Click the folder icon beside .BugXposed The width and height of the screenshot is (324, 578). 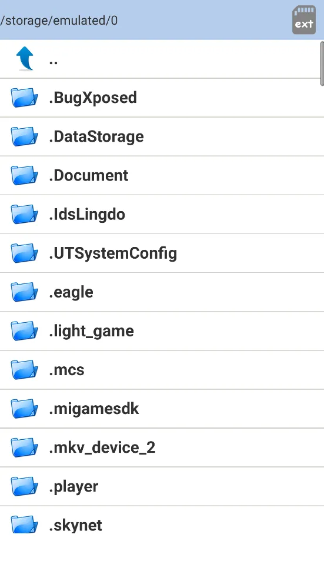tap(24, 98)
